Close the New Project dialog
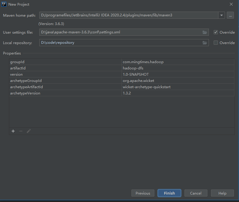Viewport: 239px width, 202px height. point(231,4)
